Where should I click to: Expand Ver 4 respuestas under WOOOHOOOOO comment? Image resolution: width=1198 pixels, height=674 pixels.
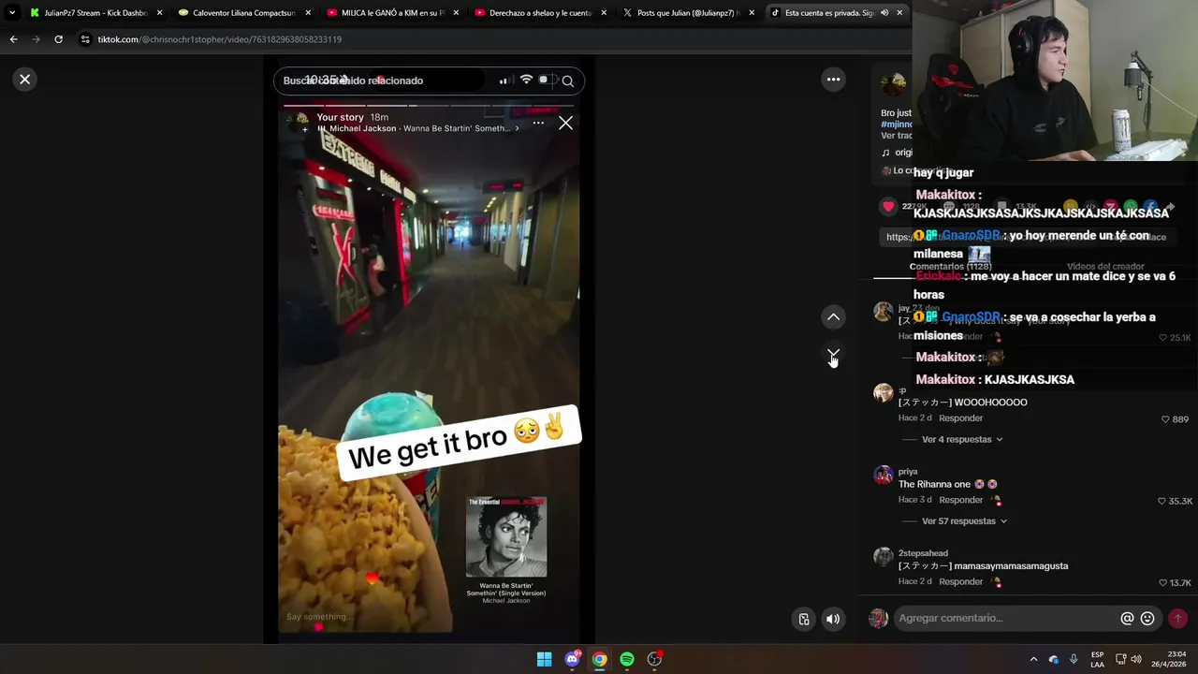click(962, 439)
